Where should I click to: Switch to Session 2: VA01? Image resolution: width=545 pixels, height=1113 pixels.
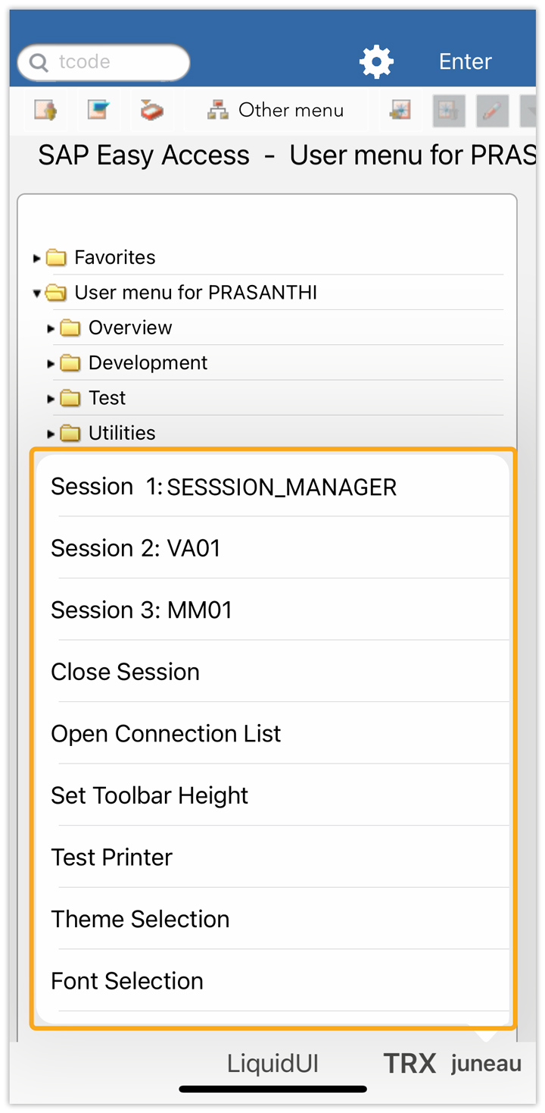(x=136, y=548)
